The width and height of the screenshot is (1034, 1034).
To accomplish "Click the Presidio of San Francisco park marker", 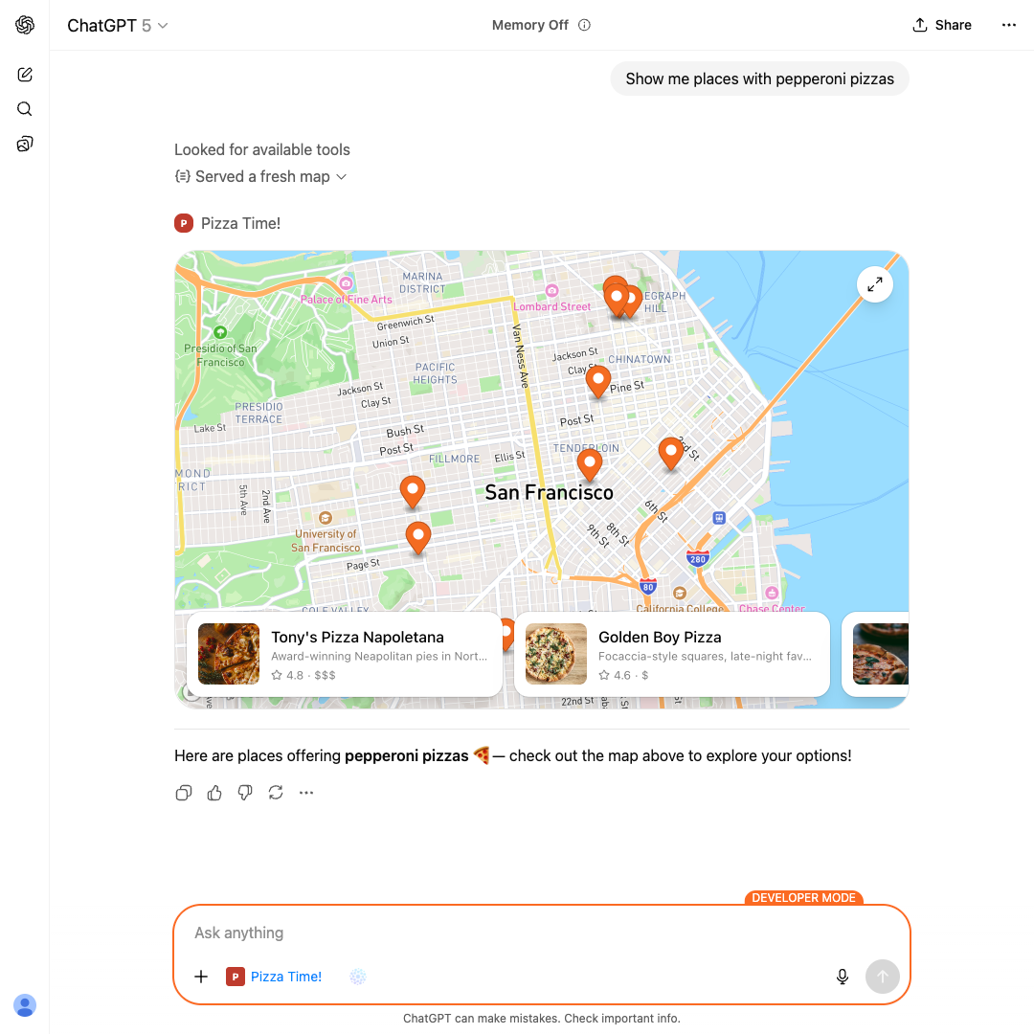I will click(220, 332).
